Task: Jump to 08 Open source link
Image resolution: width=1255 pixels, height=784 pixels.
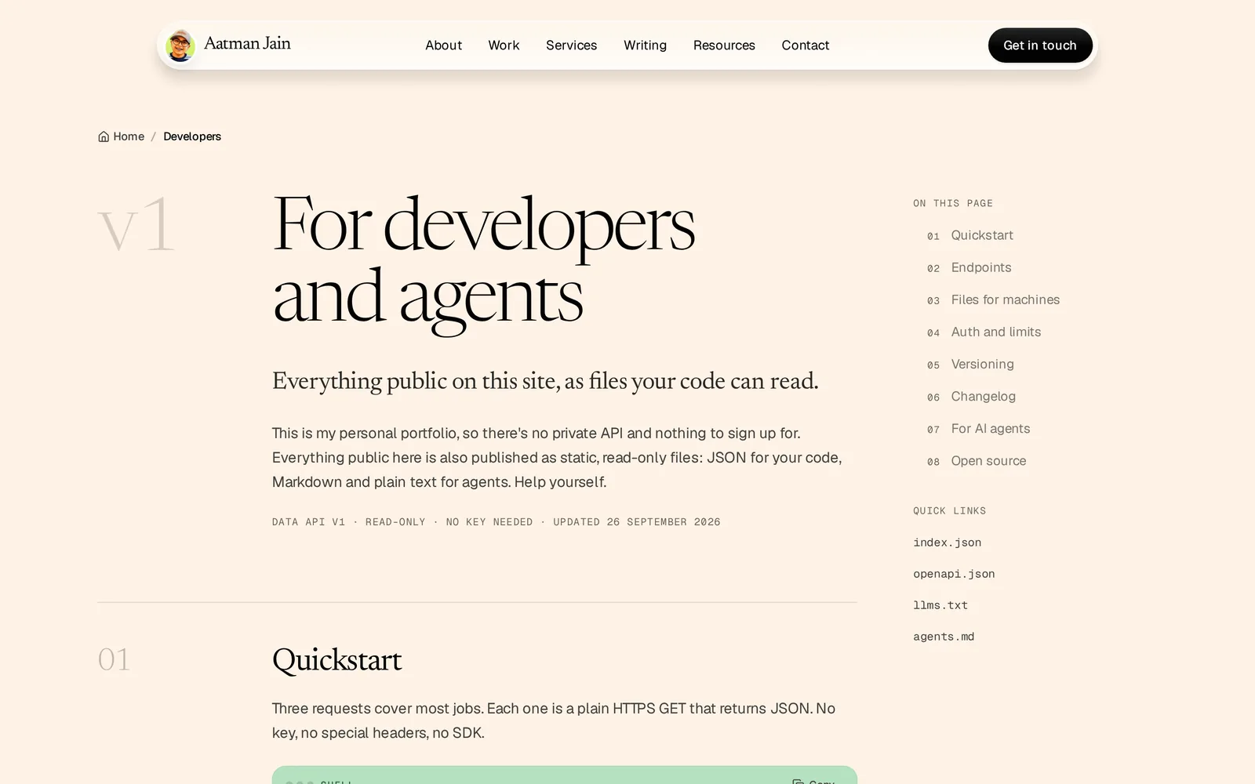Action: click(x=977, y=460)
